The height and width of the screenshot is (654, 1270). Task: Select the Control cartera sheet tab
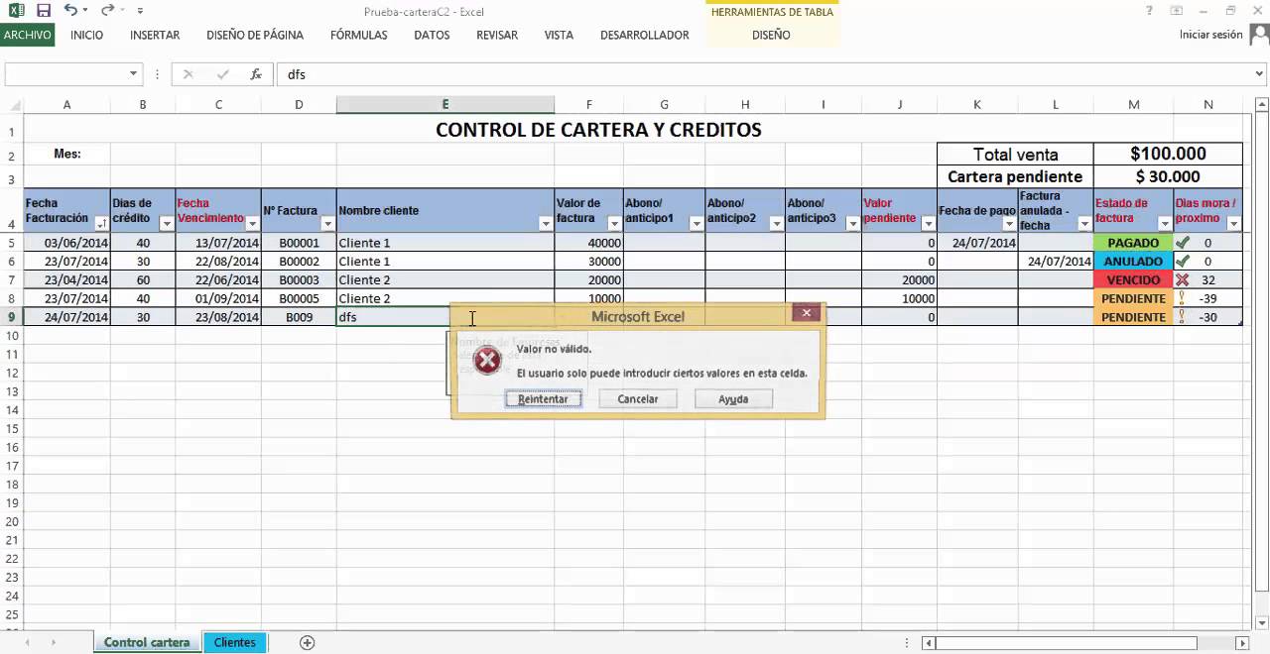point(147,642)
